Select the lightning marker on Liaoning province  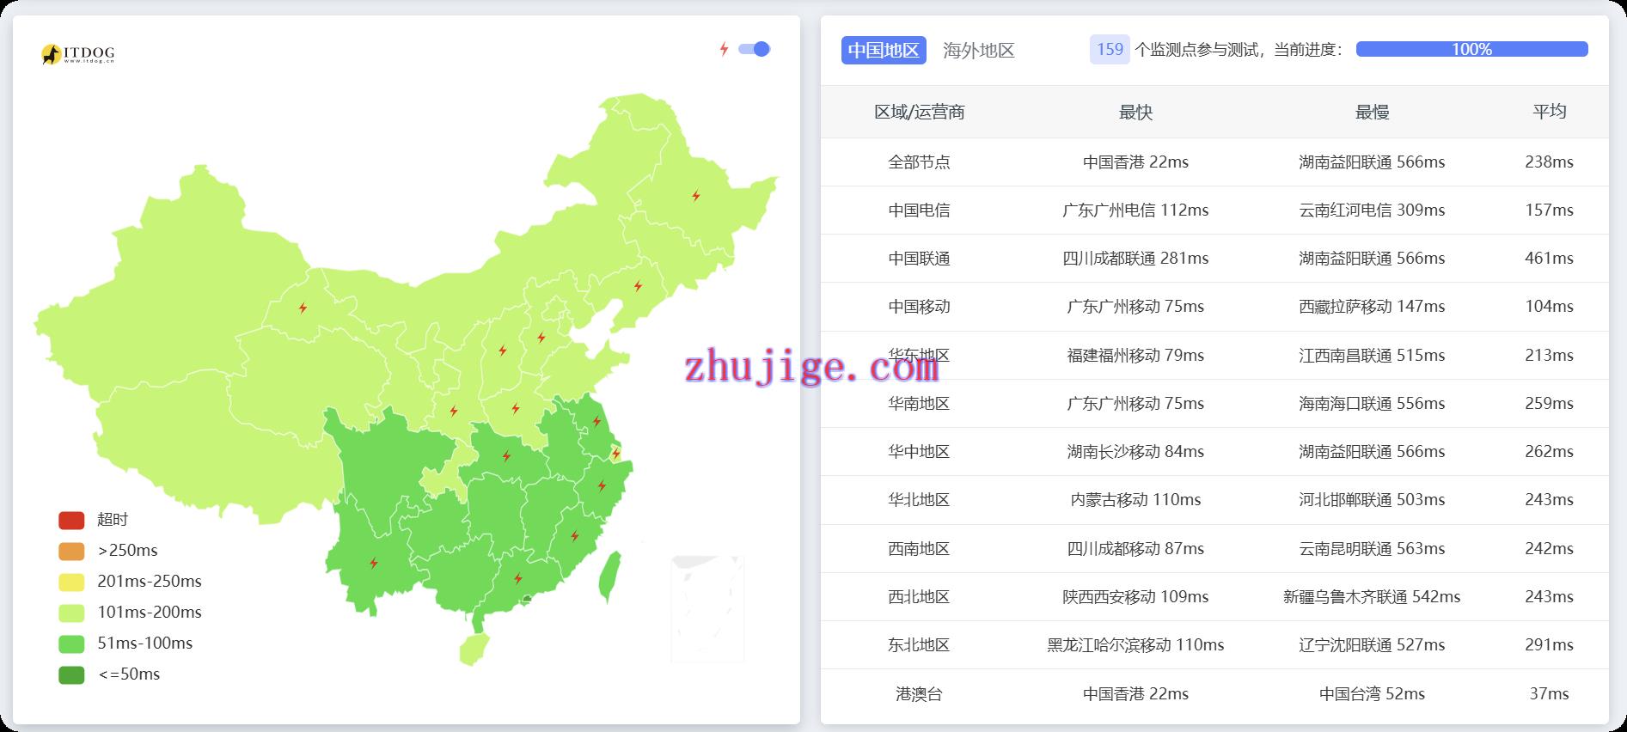[x=638, y=286]
